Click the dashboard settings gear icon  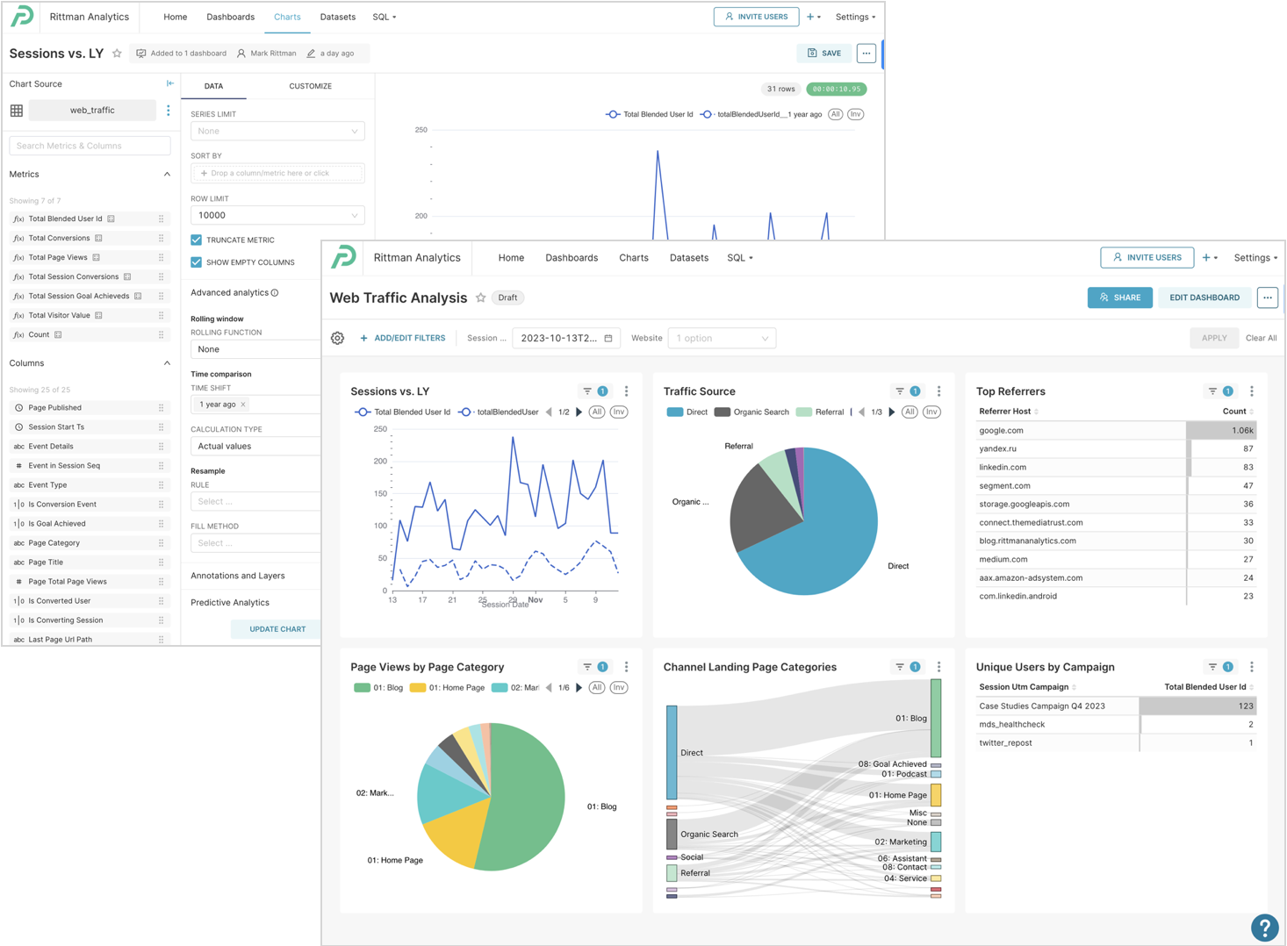[337, 338]
